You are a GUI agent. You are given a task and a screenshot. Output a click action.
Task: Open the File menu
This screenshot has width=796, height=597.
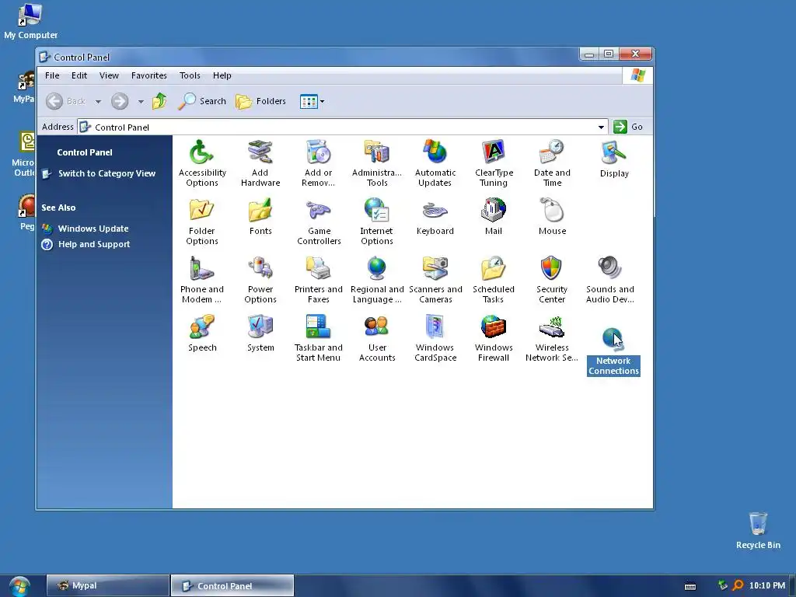click(52, 75)
